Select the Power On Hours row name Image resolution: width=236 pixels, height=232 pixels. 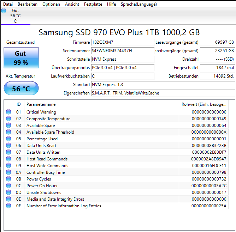(x=42, y=186)
